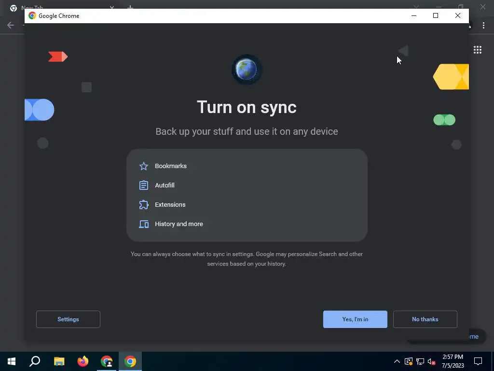Image resolution: width=494 pixels, height=371 pixels.
Task: Click the network status tray icon
Action: coord(420,361)
